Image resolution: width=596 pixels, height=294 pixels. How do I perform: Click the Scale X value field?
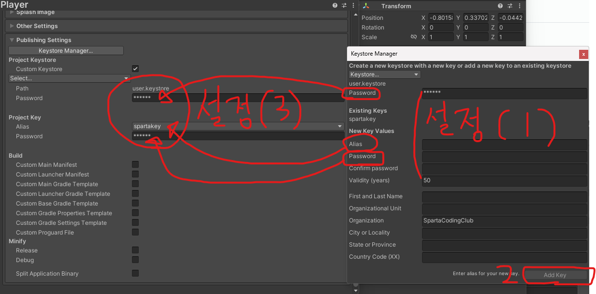(x=440, y=37)
